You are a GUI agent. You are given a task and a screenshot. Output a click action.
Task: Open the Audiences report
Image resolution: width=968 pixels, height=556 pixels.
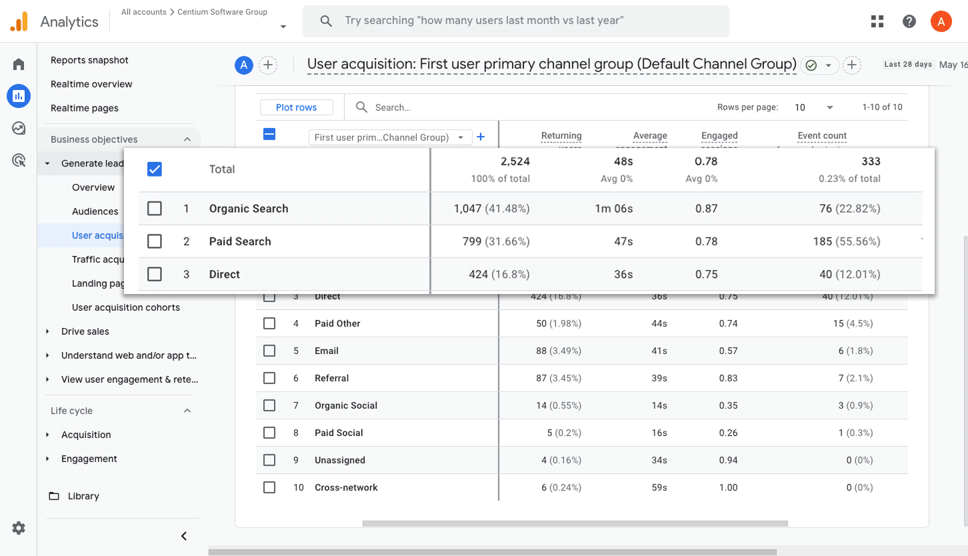95,211
